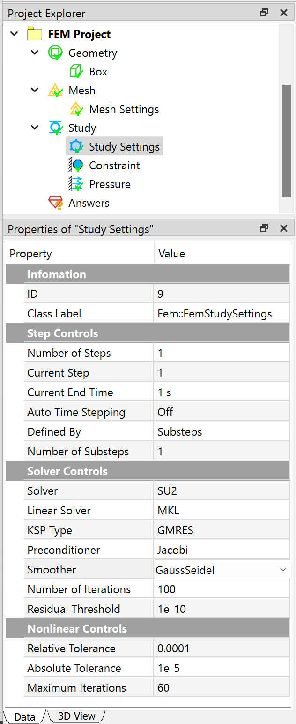Undock the Study Settings properties panel

click(x=264, y=228)
